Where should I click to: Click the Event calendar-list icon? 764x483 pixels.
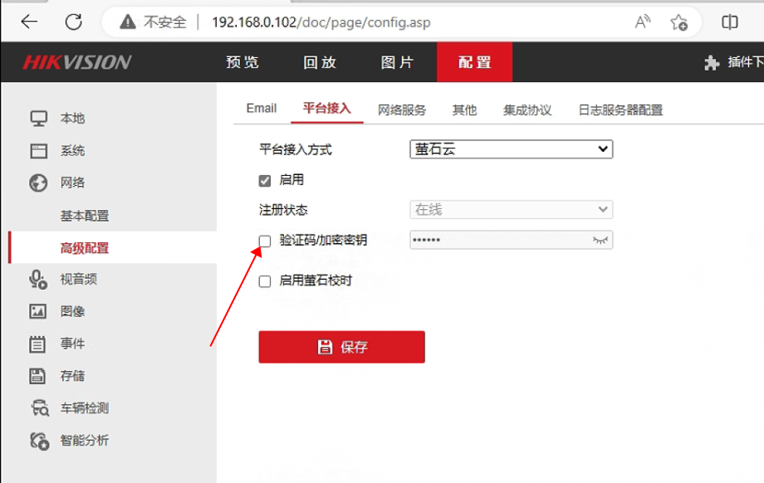click(37, 344)
